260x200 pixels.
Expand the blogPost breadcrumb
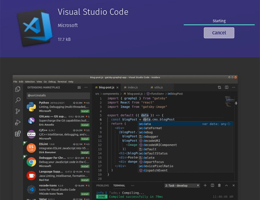click(175, 94)
